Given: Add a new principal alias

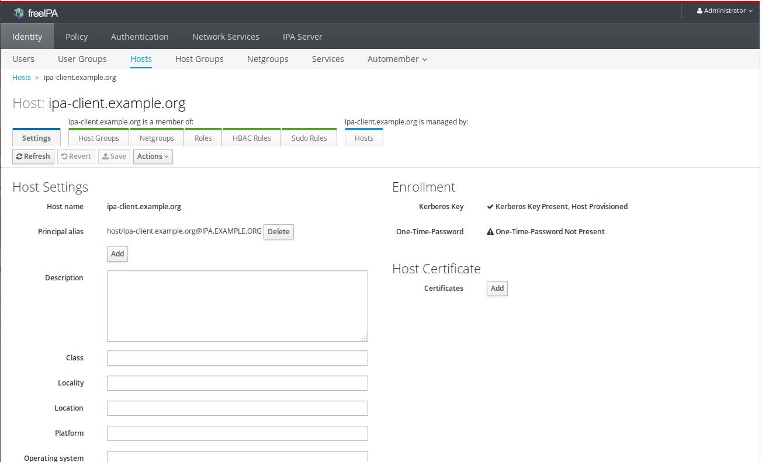Looking at the screenshot, I should 117,254.
